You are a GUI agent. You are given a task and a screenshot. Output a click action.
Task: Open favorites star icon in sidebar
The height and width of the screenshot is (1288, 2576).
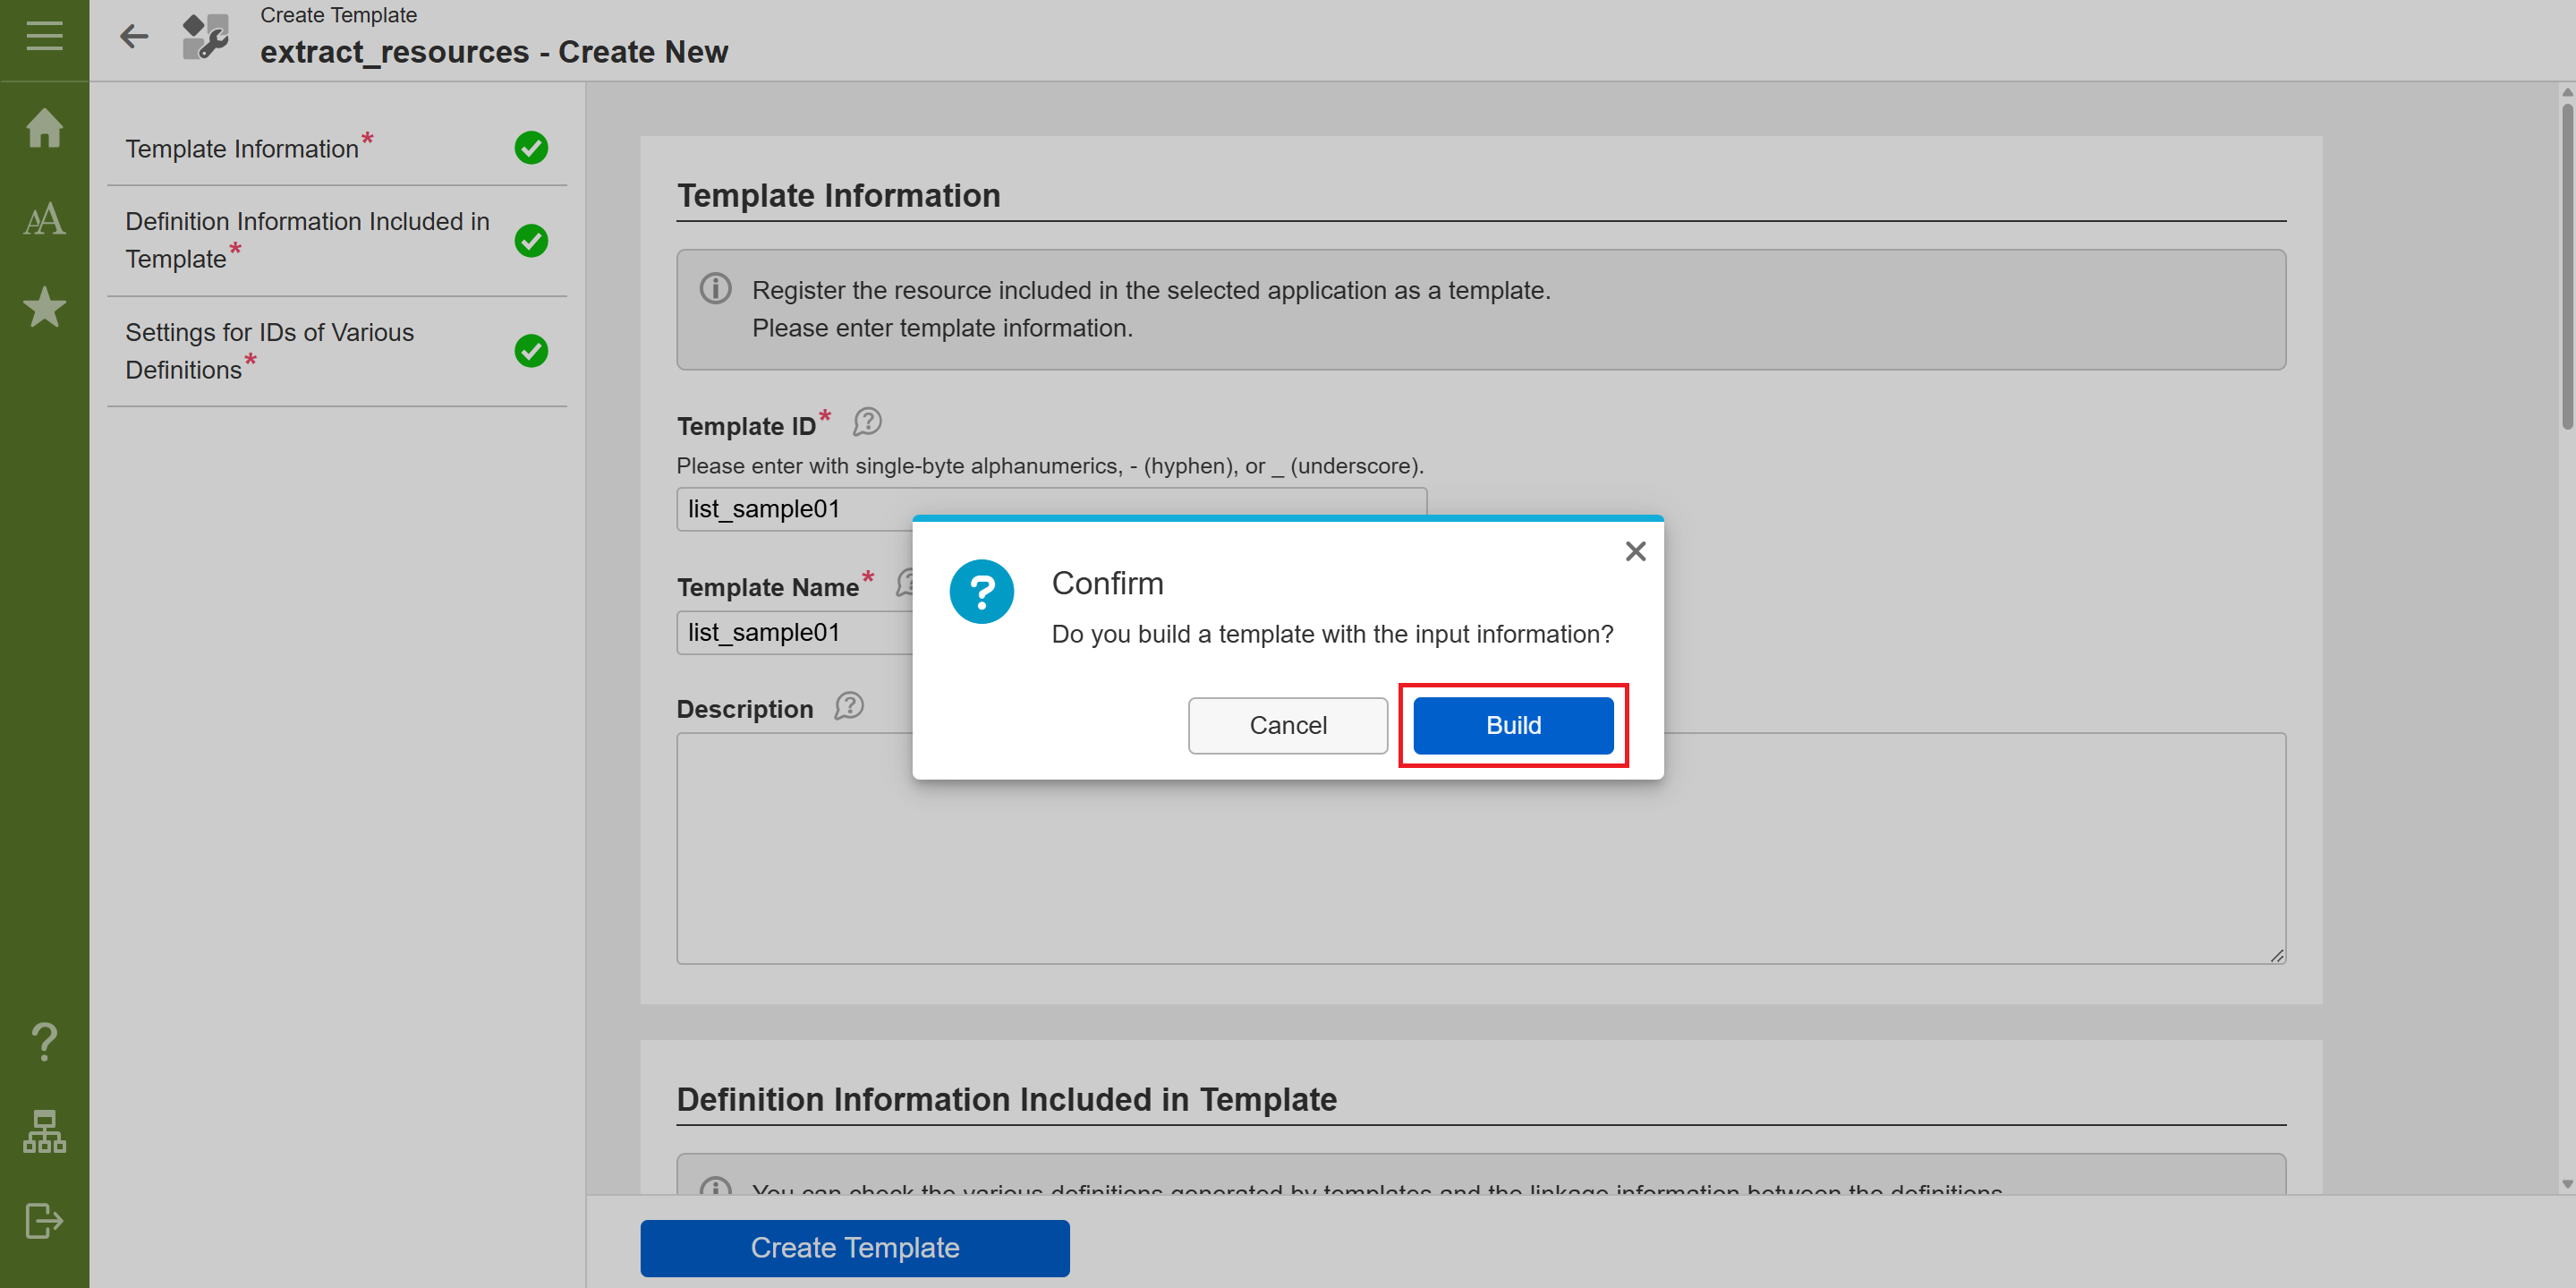[x=44, y=307]
